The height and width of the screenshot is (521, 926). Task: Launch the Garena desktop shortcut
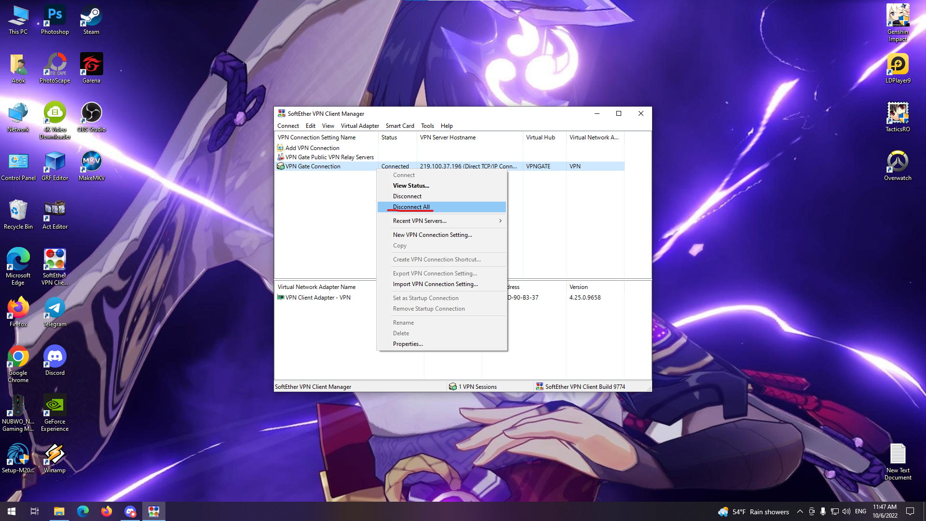91,69
